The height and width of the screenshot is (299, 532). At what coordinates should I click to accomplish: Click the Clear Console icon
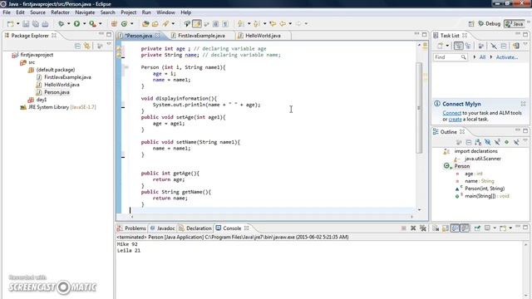pos(436,228)
